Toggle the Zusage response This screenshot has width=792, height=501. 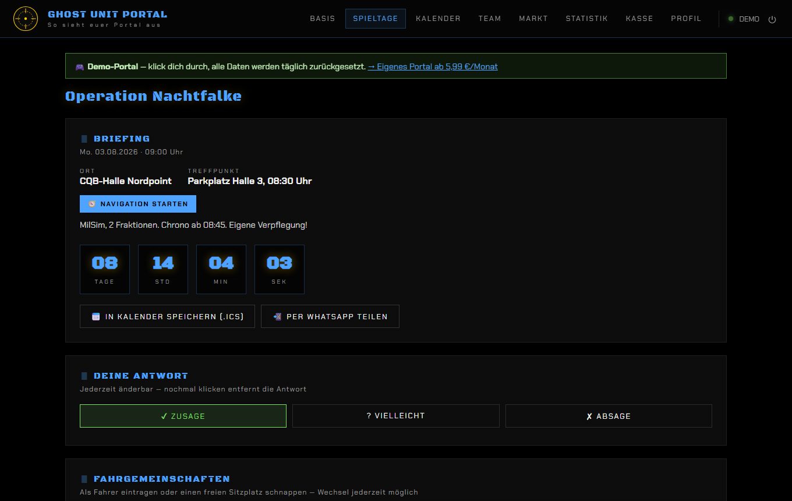(183, 416)
